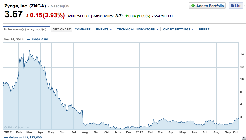246x140 pixels.
Task: Click the Volume: 116,817,000 text
Action: click(x=25, y=138)
